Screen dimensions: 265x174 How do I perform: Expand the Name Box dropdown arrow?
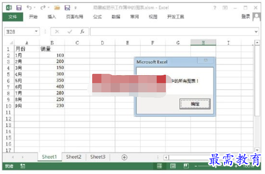pyautogui.click(x=36, y=31)
